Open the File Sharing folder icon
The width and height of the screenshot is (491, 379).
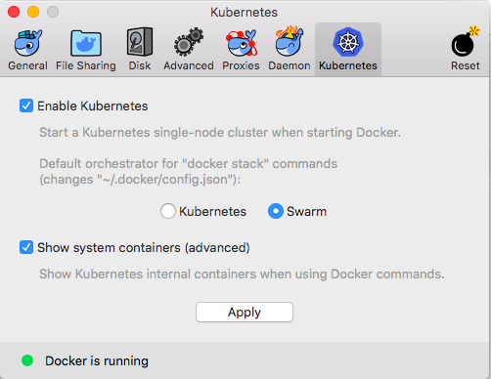pyautogui.click(x=86, y=43)
